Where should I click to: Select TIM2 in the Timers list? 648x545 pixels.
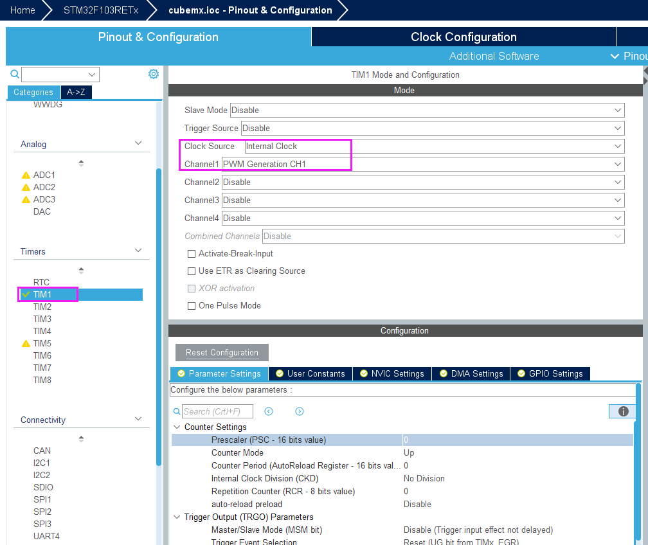[x=42, y=307]
